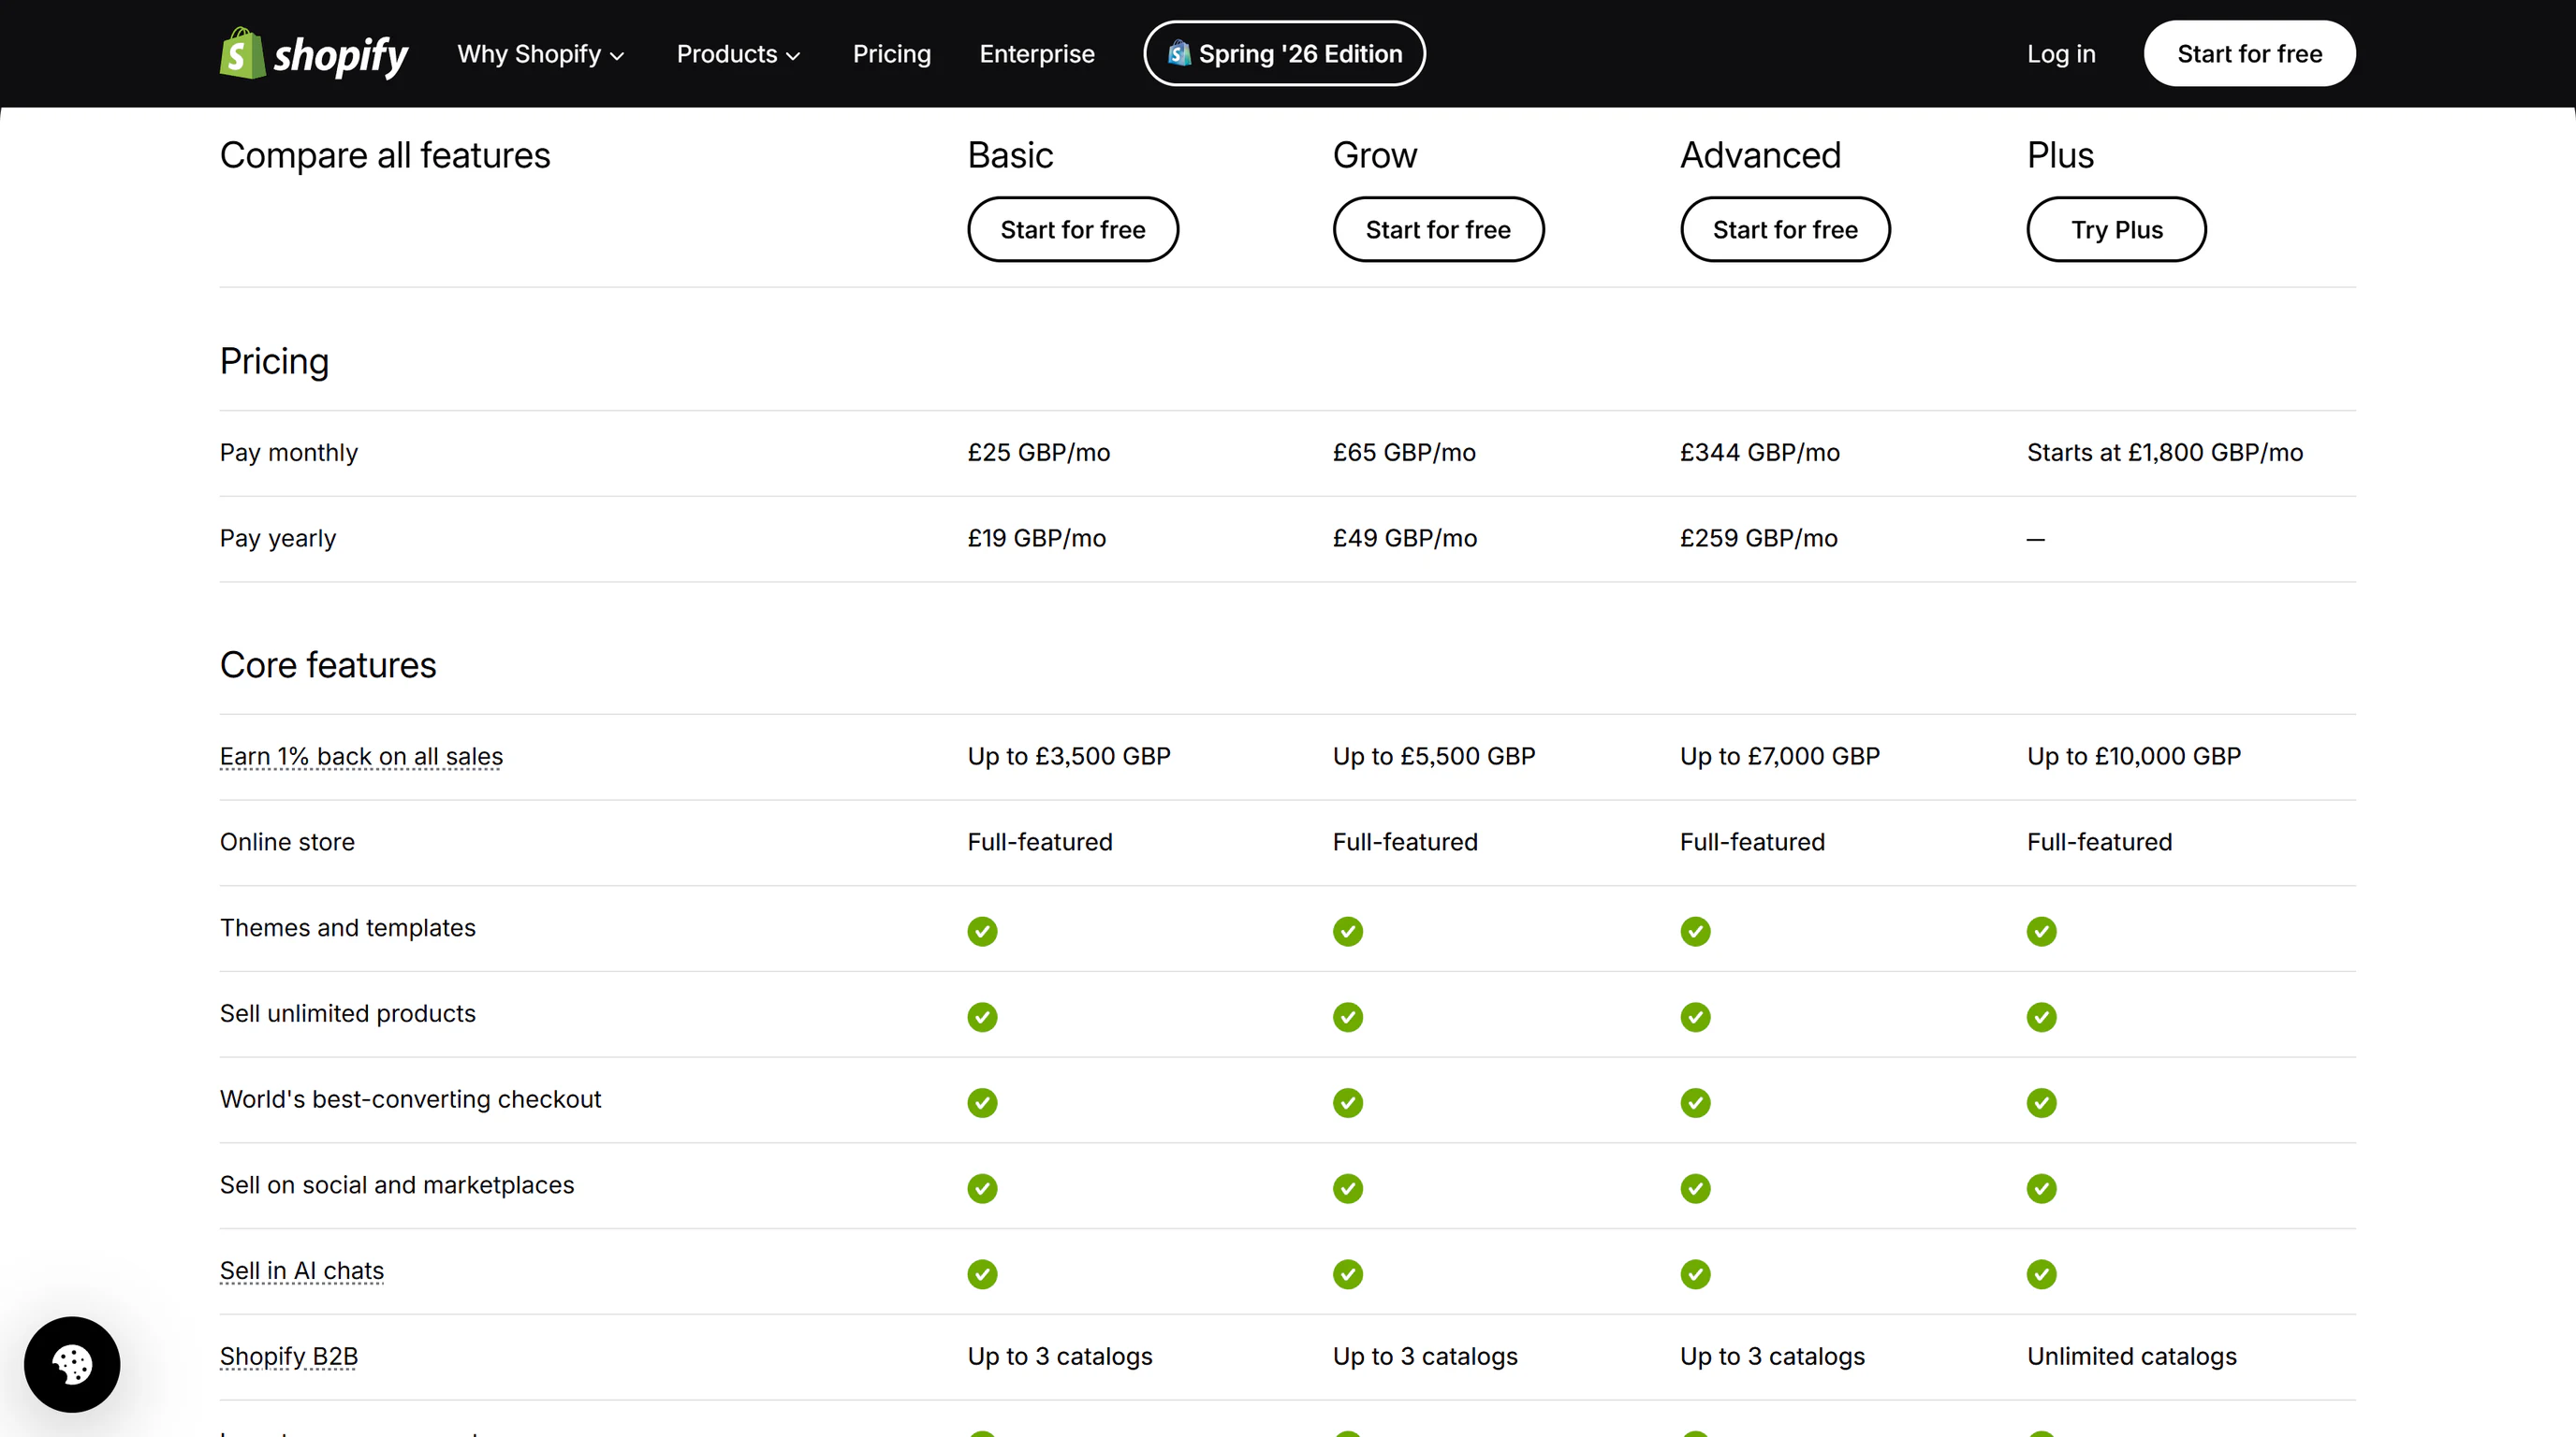
Task: Click Advanced checkmark for World's best-converting checkout
Action: tap(1695, 1103)
